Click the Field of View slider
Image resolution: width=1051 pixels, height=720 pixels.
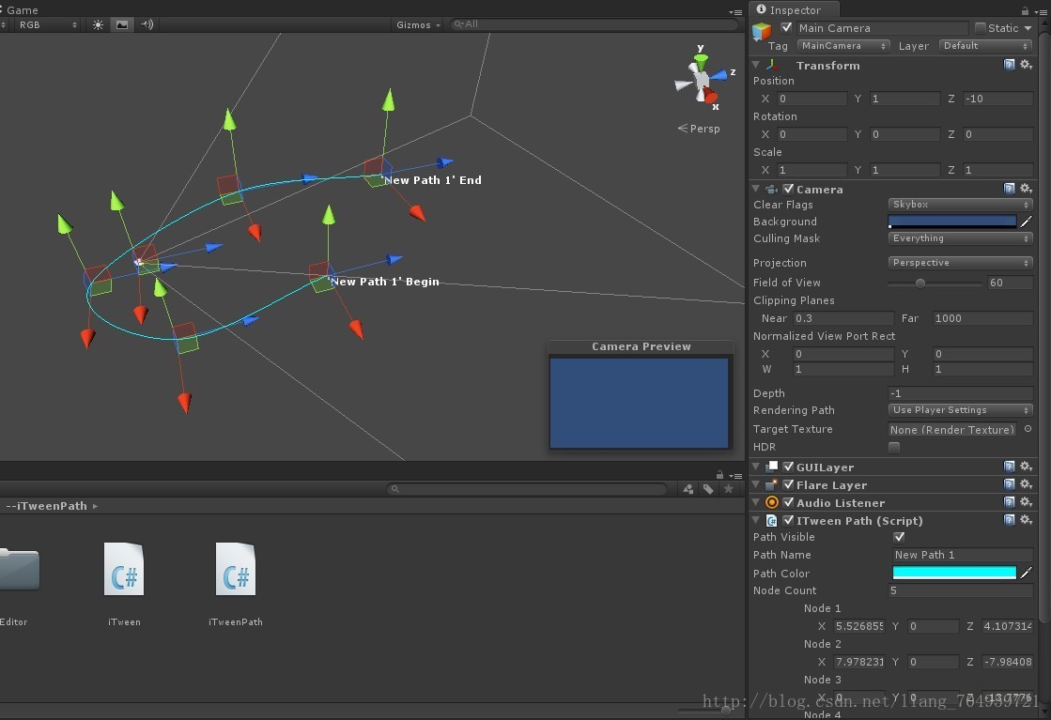(935, 283)
